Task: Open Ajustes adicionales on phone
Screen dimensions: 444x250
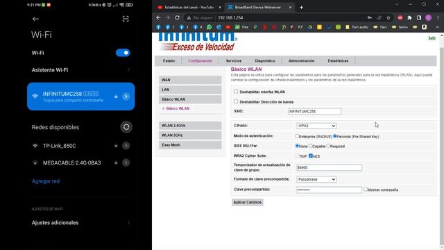Action: [x=80, y=223]
